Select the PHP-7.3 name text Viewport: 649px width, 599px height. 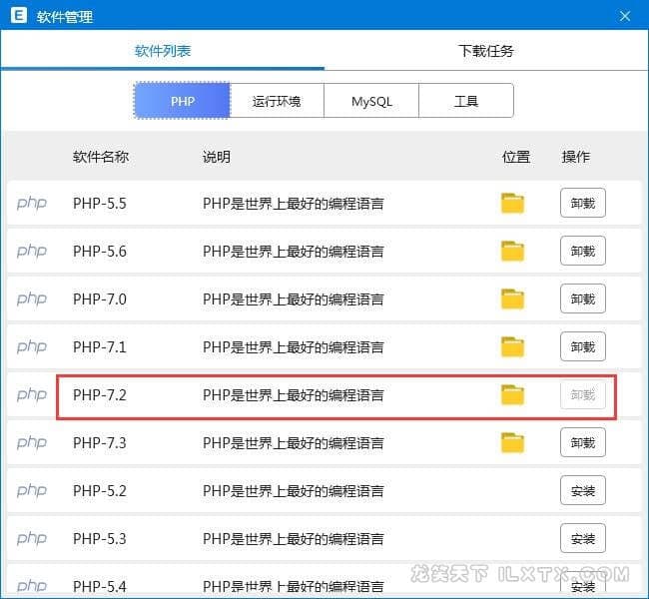click(x=99, y=443)
